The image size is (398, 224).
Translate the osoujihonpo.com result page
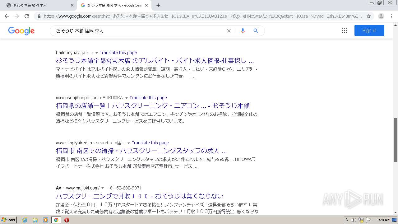148,98
